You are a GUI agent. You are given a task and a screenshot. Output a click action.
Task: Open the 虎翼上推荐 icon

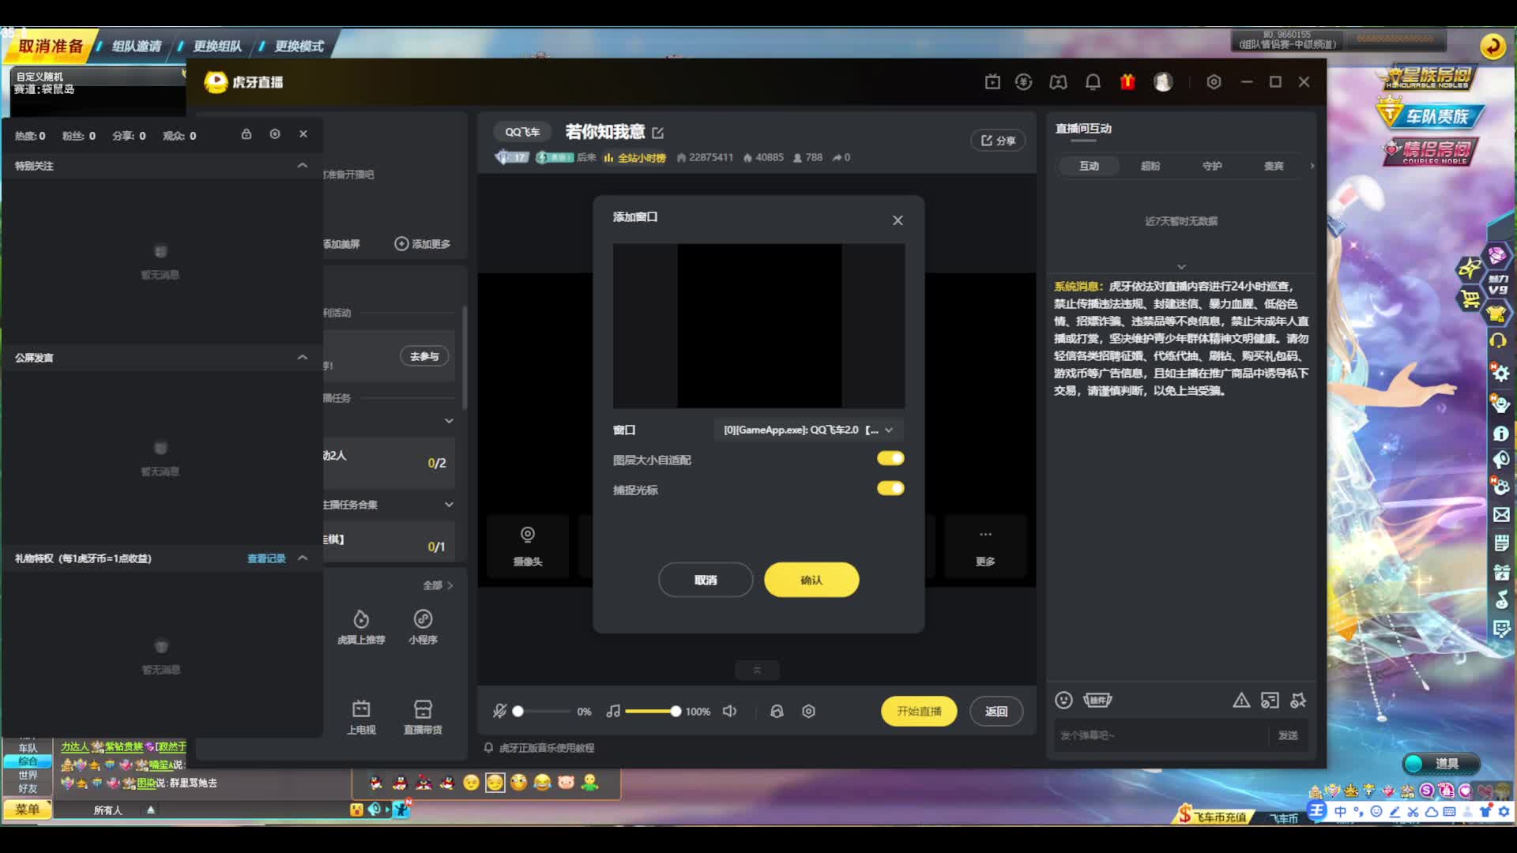(361, 619)
